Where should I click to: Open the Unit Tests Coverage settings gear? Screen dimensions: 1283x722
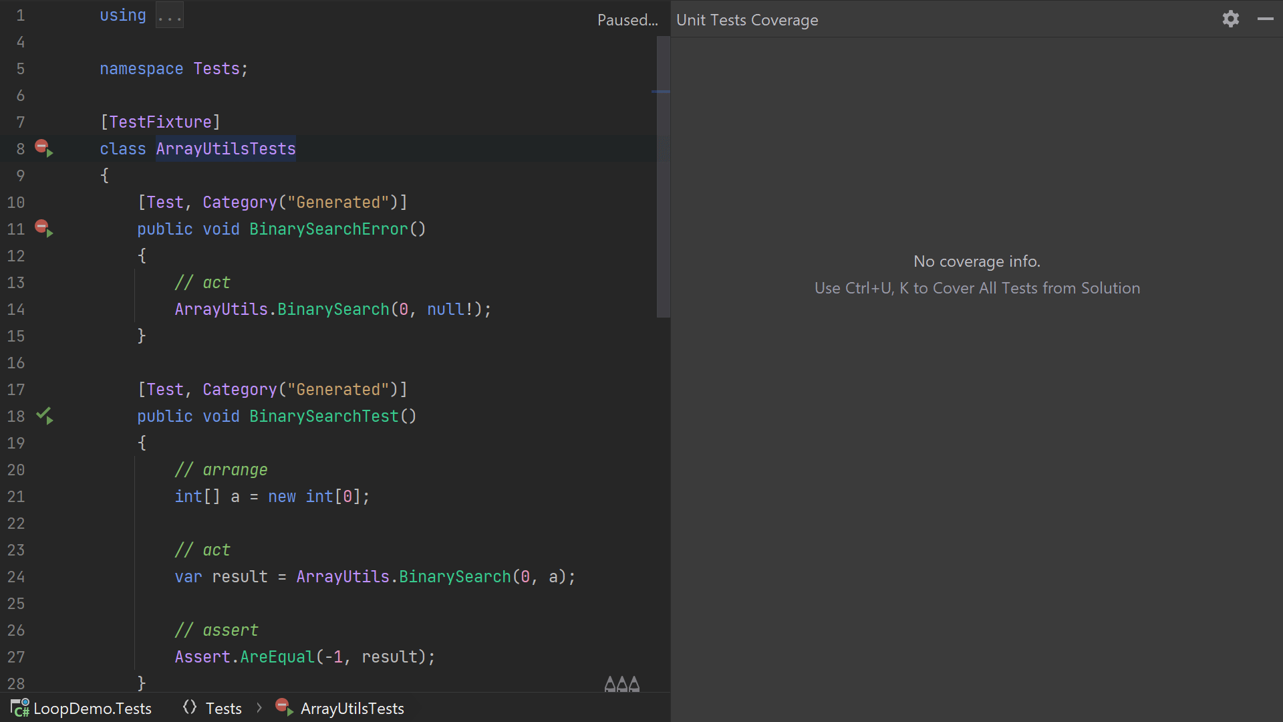[x=1230, y=19]
